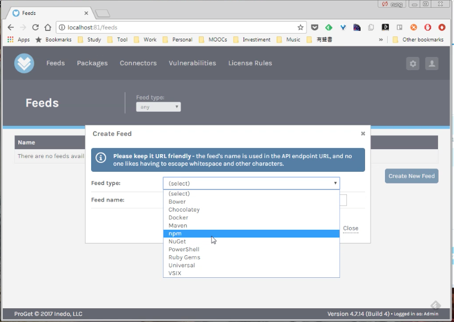Go to the browser home page
Image resolution: width=454 pixels, height=322 pixels.
47,27
